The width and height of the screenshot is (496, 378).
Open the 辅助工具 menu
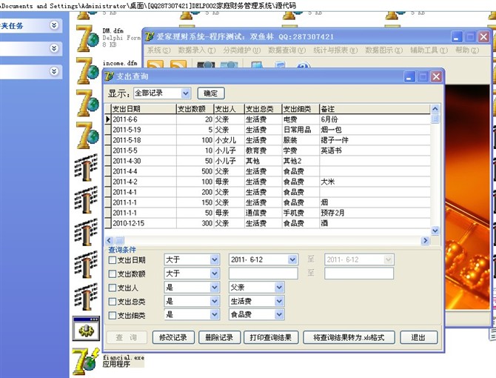[429, 50]
